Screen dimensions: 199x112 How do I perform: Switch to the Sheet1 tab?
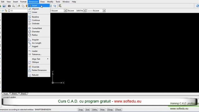[x=14, y=94]
